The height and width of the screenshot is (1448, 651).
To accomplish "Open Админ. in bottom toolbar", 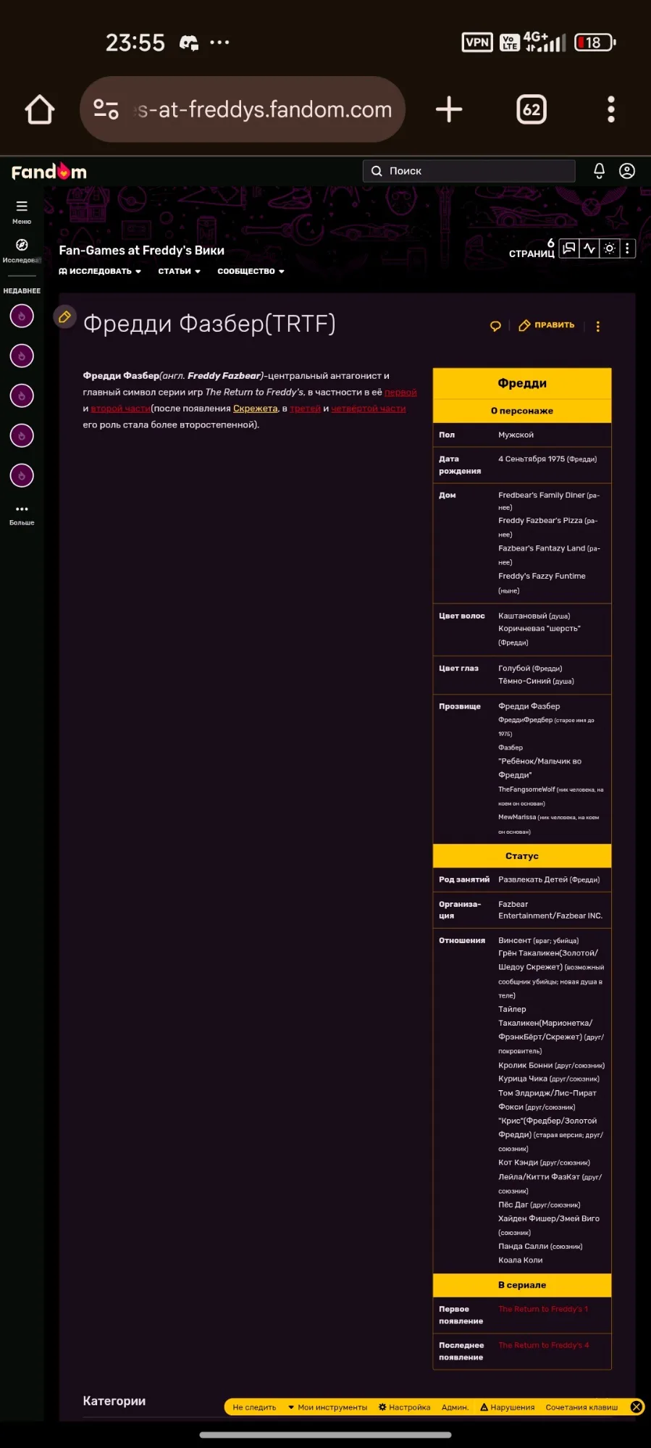I will click(x=455, y=1407).
